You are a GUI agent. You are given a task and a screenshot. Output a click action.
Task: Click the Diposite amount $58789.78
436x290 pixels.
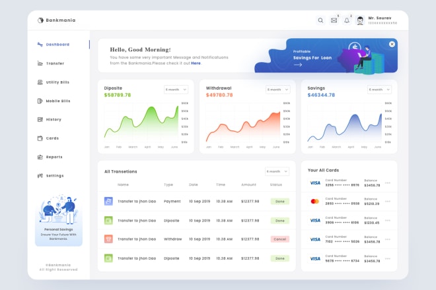(x=118, y=95)
